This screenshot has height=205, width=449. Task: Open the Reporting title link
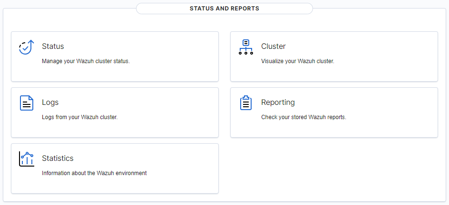click(x=278, y=102)
